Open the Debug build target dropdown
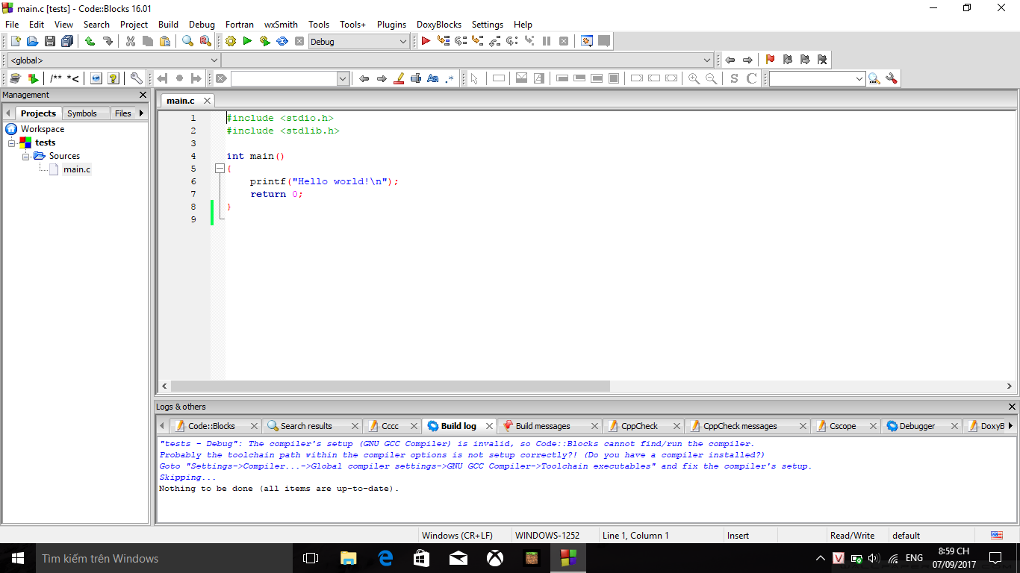Screen dimensions: 1020x573 click(x=359, y=42)
